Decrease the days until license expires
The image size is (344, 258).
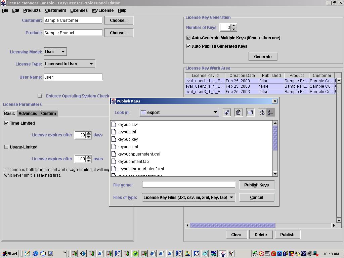(89, 137)
